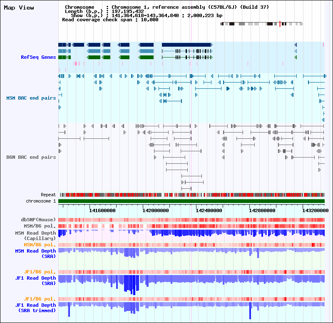Click the Repeat annotation color strip
The height and width of the screenshot is (323, 333).
tap(191, 195)
